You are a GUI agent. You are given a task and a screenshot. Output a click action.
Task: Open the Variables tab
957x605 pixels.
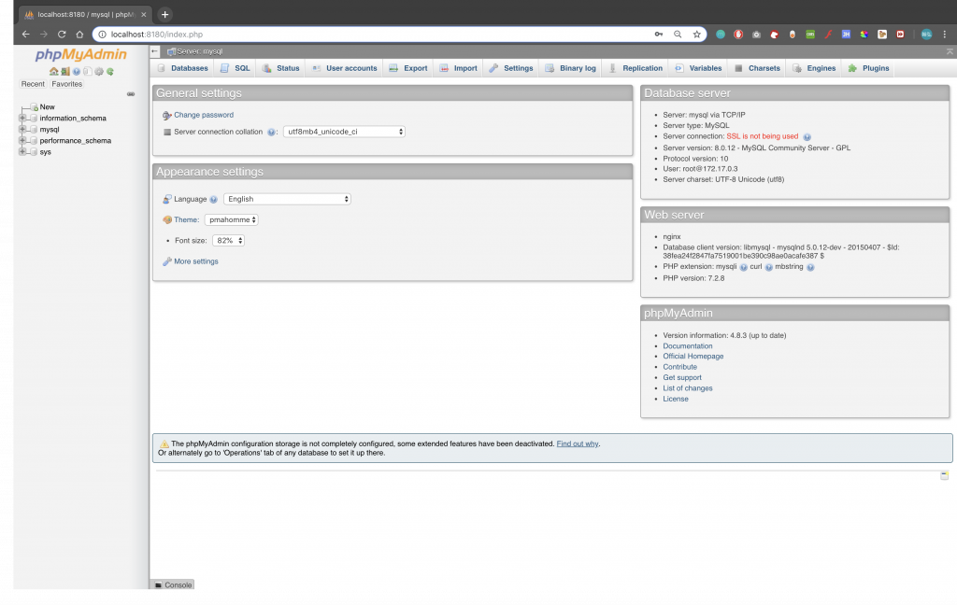click(x=698, y=68)
